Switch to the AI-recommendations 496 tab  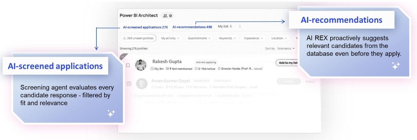(192, 27)
